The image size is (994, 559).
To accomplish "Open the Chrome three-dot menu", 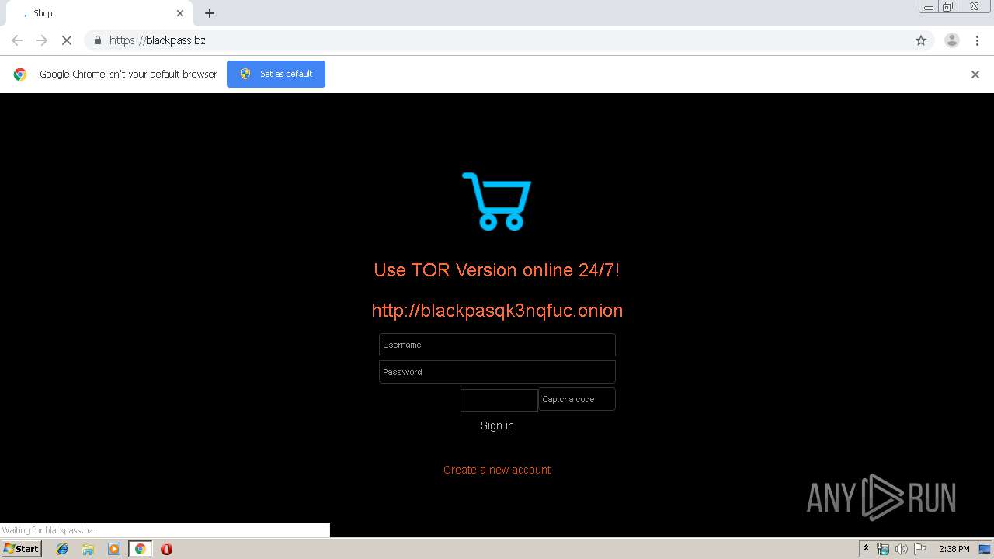I will coord(978,40).
